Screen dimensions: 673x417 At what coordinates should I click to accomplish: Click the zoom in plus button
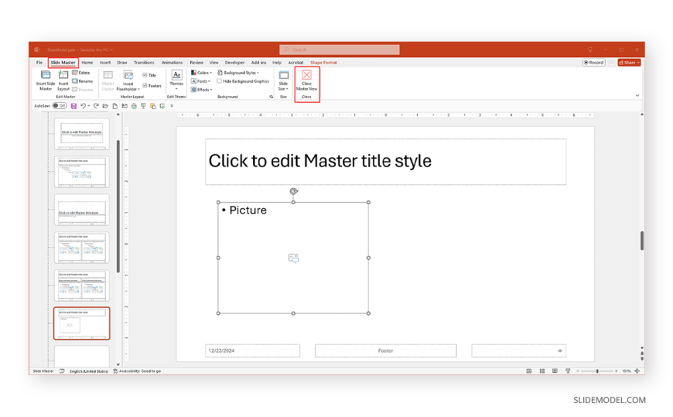[617, 371]
